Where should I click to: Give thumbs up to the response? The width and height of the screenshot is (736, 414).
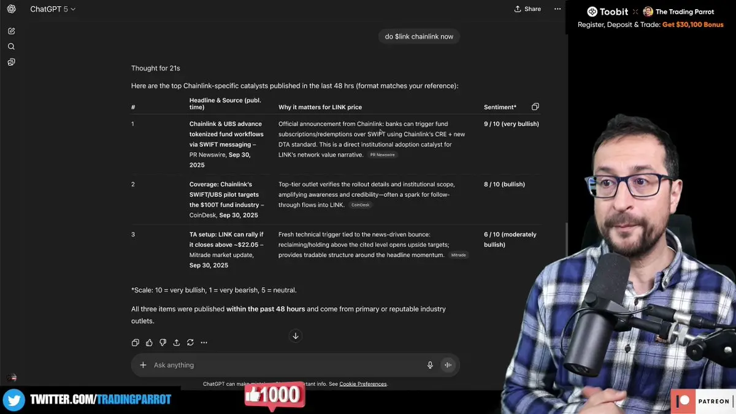tap(149, 342)
